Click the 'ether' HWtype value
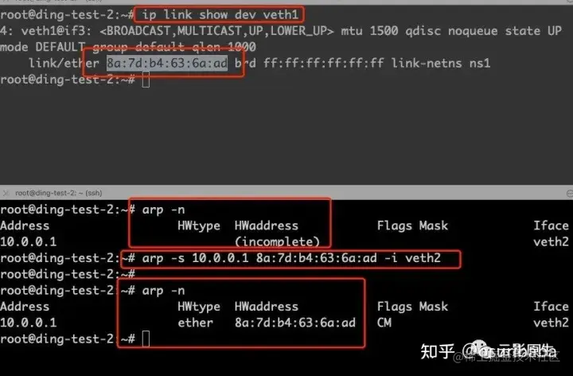 pos(195,323)
